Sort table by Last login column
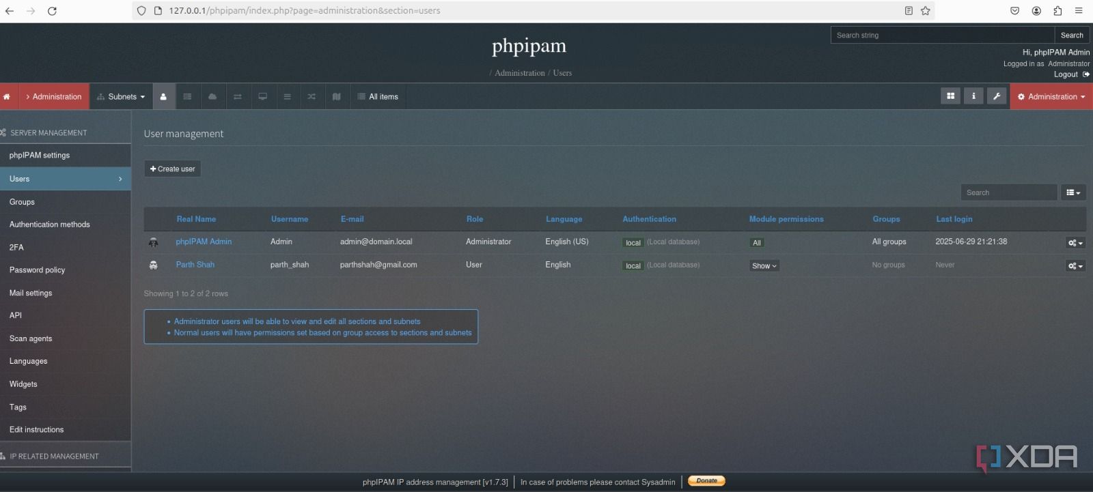 coord(954,219)
